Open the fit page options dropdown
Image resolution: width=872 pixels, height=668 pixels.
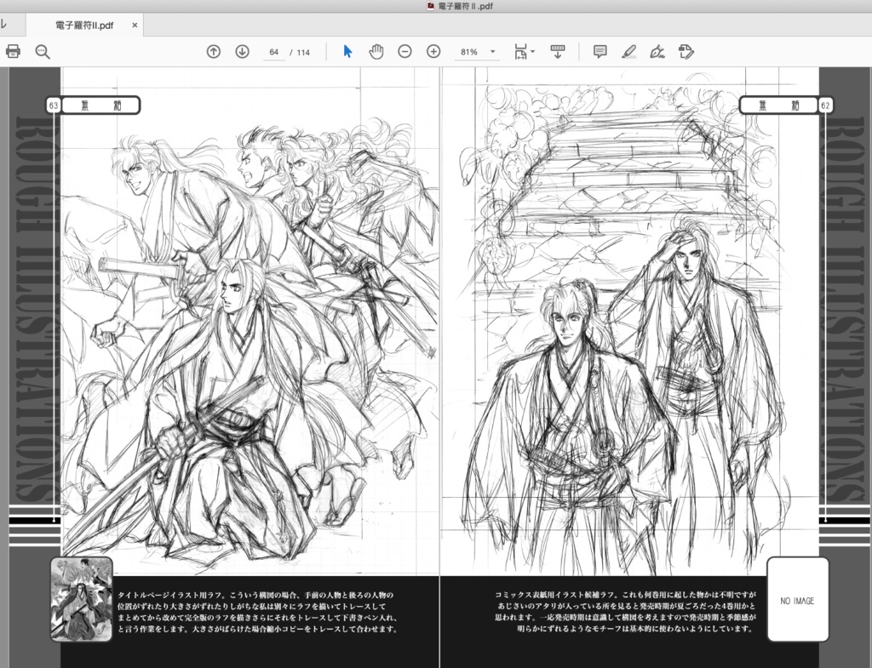(524, 52)
